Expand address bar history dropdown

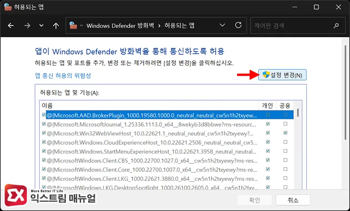click(x=222, y=25)
